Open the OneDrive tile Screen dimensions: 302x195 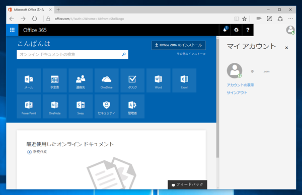[x=107, y=80]
